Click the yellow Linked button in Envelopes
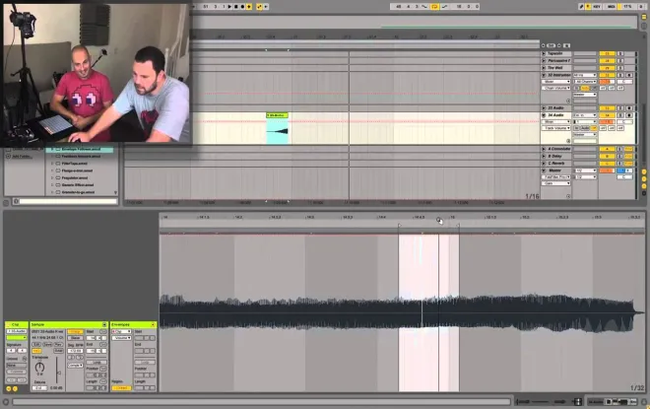Viewport: 650px width, 409px height. tap(121, 388)
